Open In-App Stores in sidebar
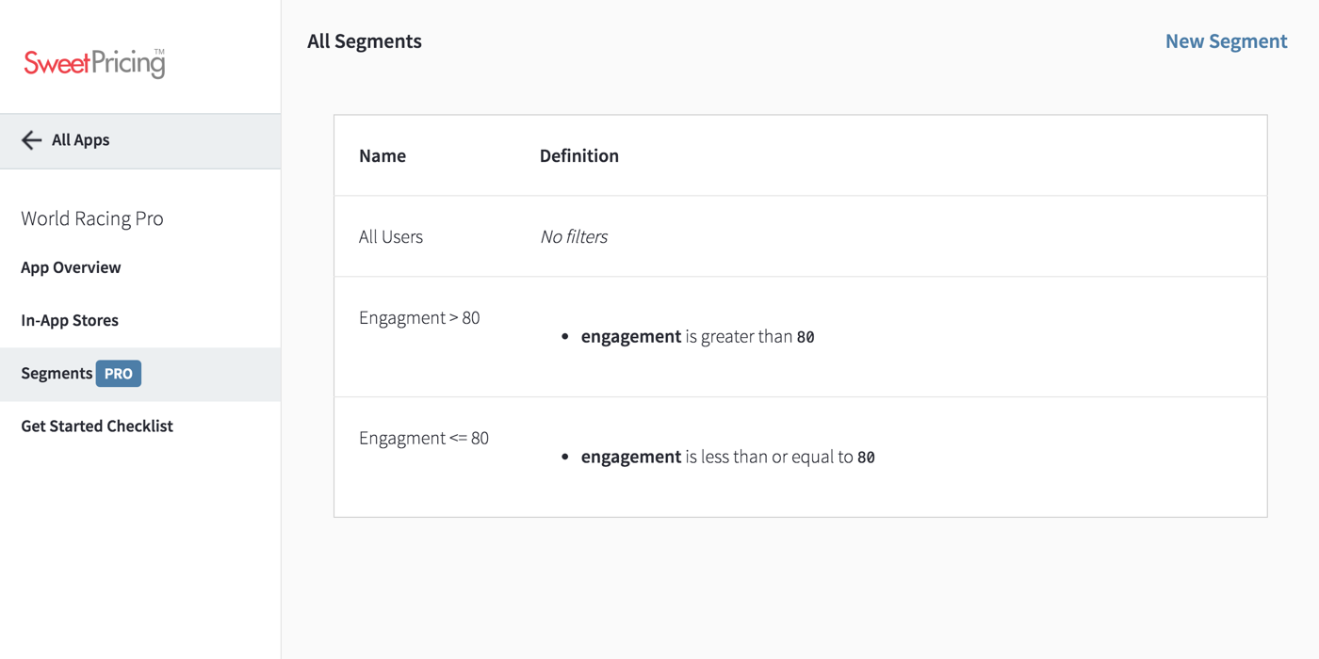This screenshot has height=659, width=1319. (70, 320)
